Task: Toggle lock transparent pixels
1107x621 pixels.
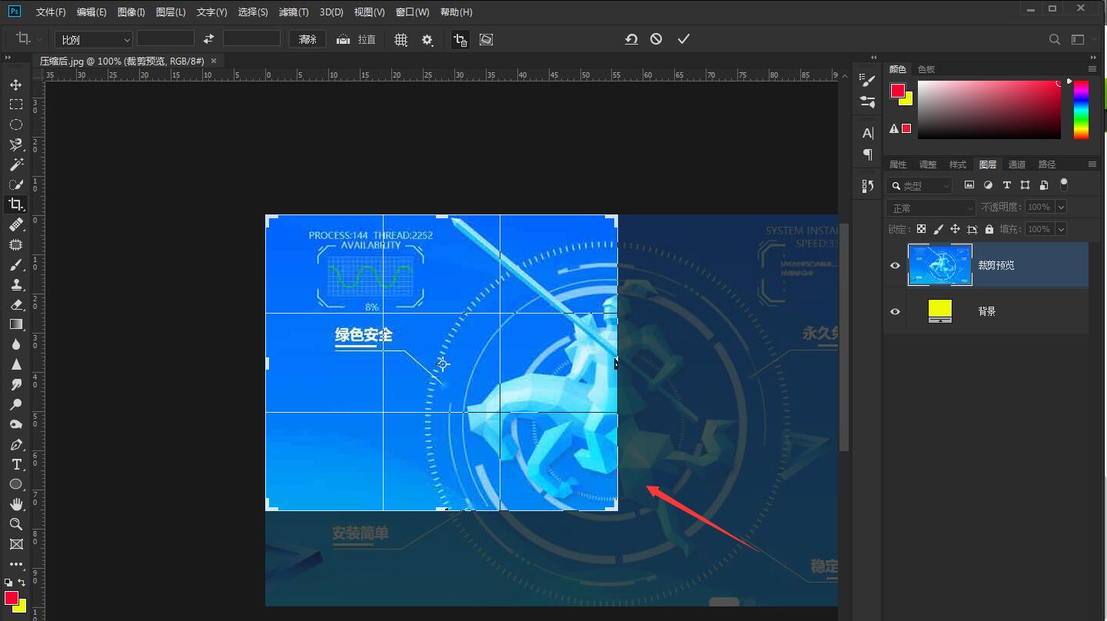Action: pos(921,229)
